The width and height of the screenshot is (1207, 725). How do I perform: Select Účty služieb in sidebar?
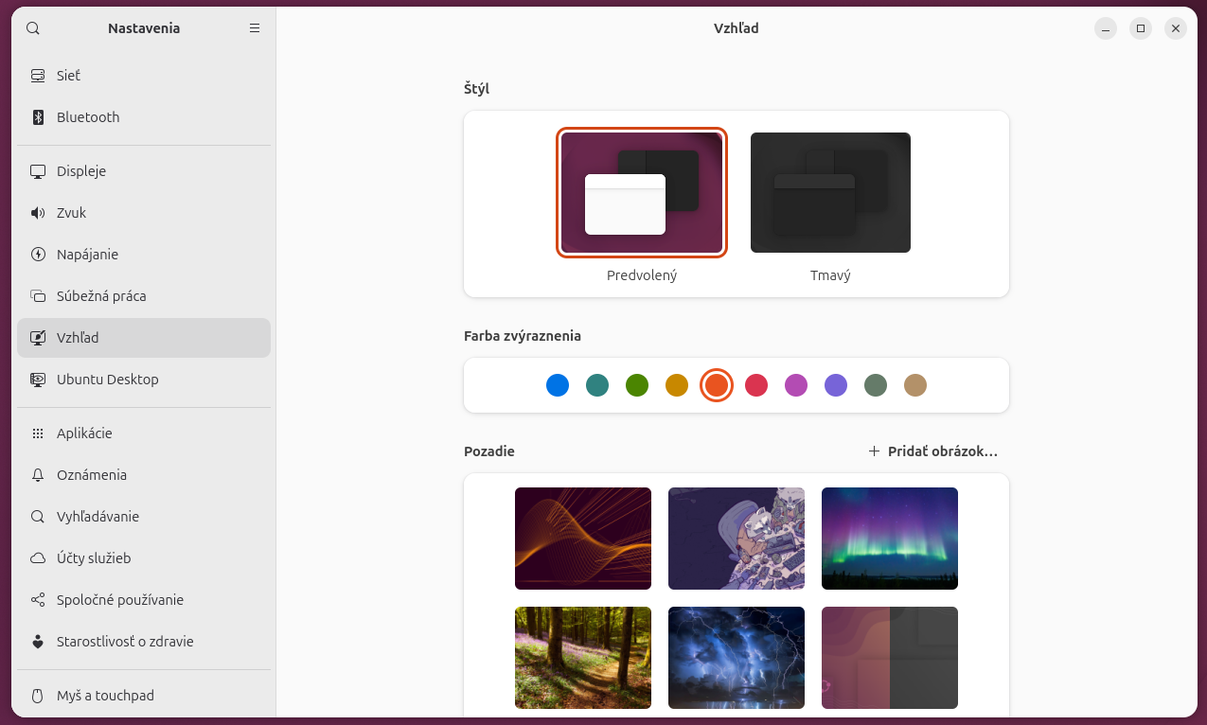tap(144, 558)
